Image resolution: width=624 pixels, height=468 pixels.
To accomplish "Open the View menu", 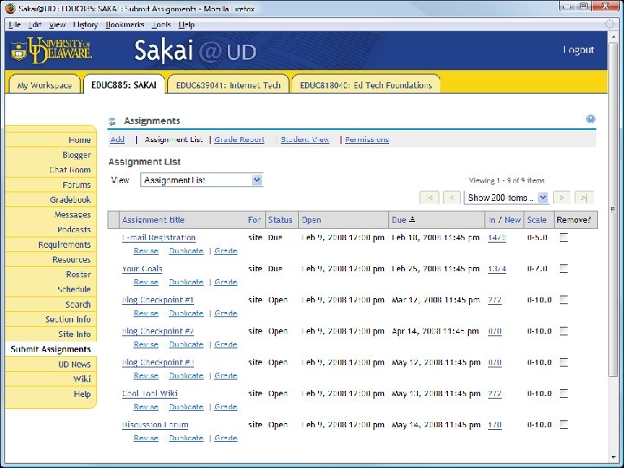I will click(57, 24).
